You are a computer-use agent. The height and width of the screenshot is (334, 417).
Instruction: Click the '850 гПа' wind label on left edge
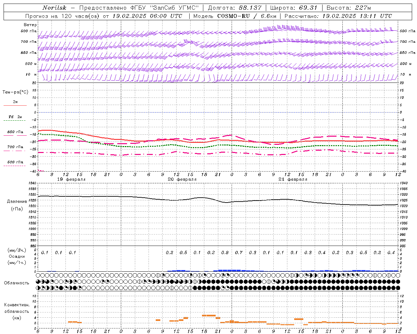[29, 53]
